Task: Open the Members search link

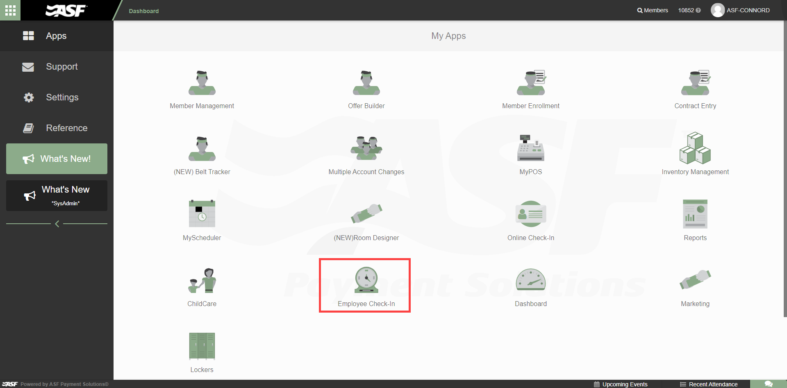Action: click(653, 10)
